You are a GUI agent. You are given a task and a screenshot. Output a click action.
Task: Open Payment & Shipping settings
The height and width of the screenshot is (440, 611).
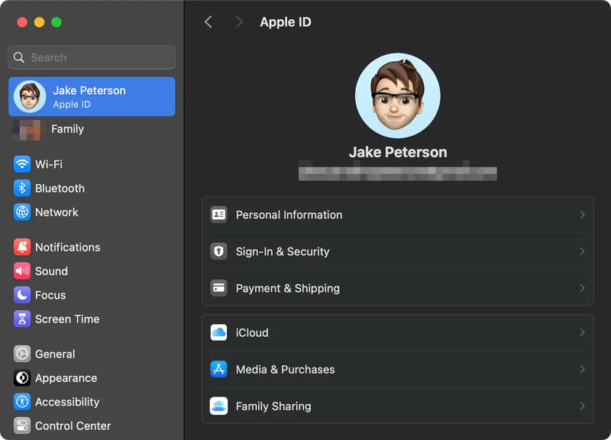pos(397,288)
